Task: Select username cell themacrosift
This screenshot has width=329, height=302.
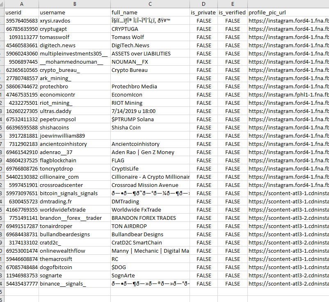Action: pos(75,259)
